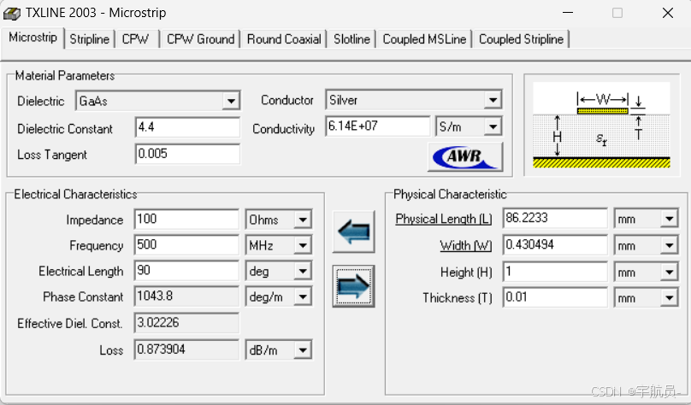Click the Impedance field showing 100
691x405 pixels.
pyautogui.click(x=186, y=220)
